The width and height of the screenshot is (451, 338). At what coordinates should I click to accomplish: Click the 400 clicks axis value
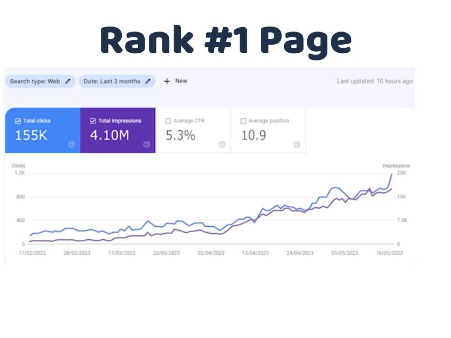(20, 220)
